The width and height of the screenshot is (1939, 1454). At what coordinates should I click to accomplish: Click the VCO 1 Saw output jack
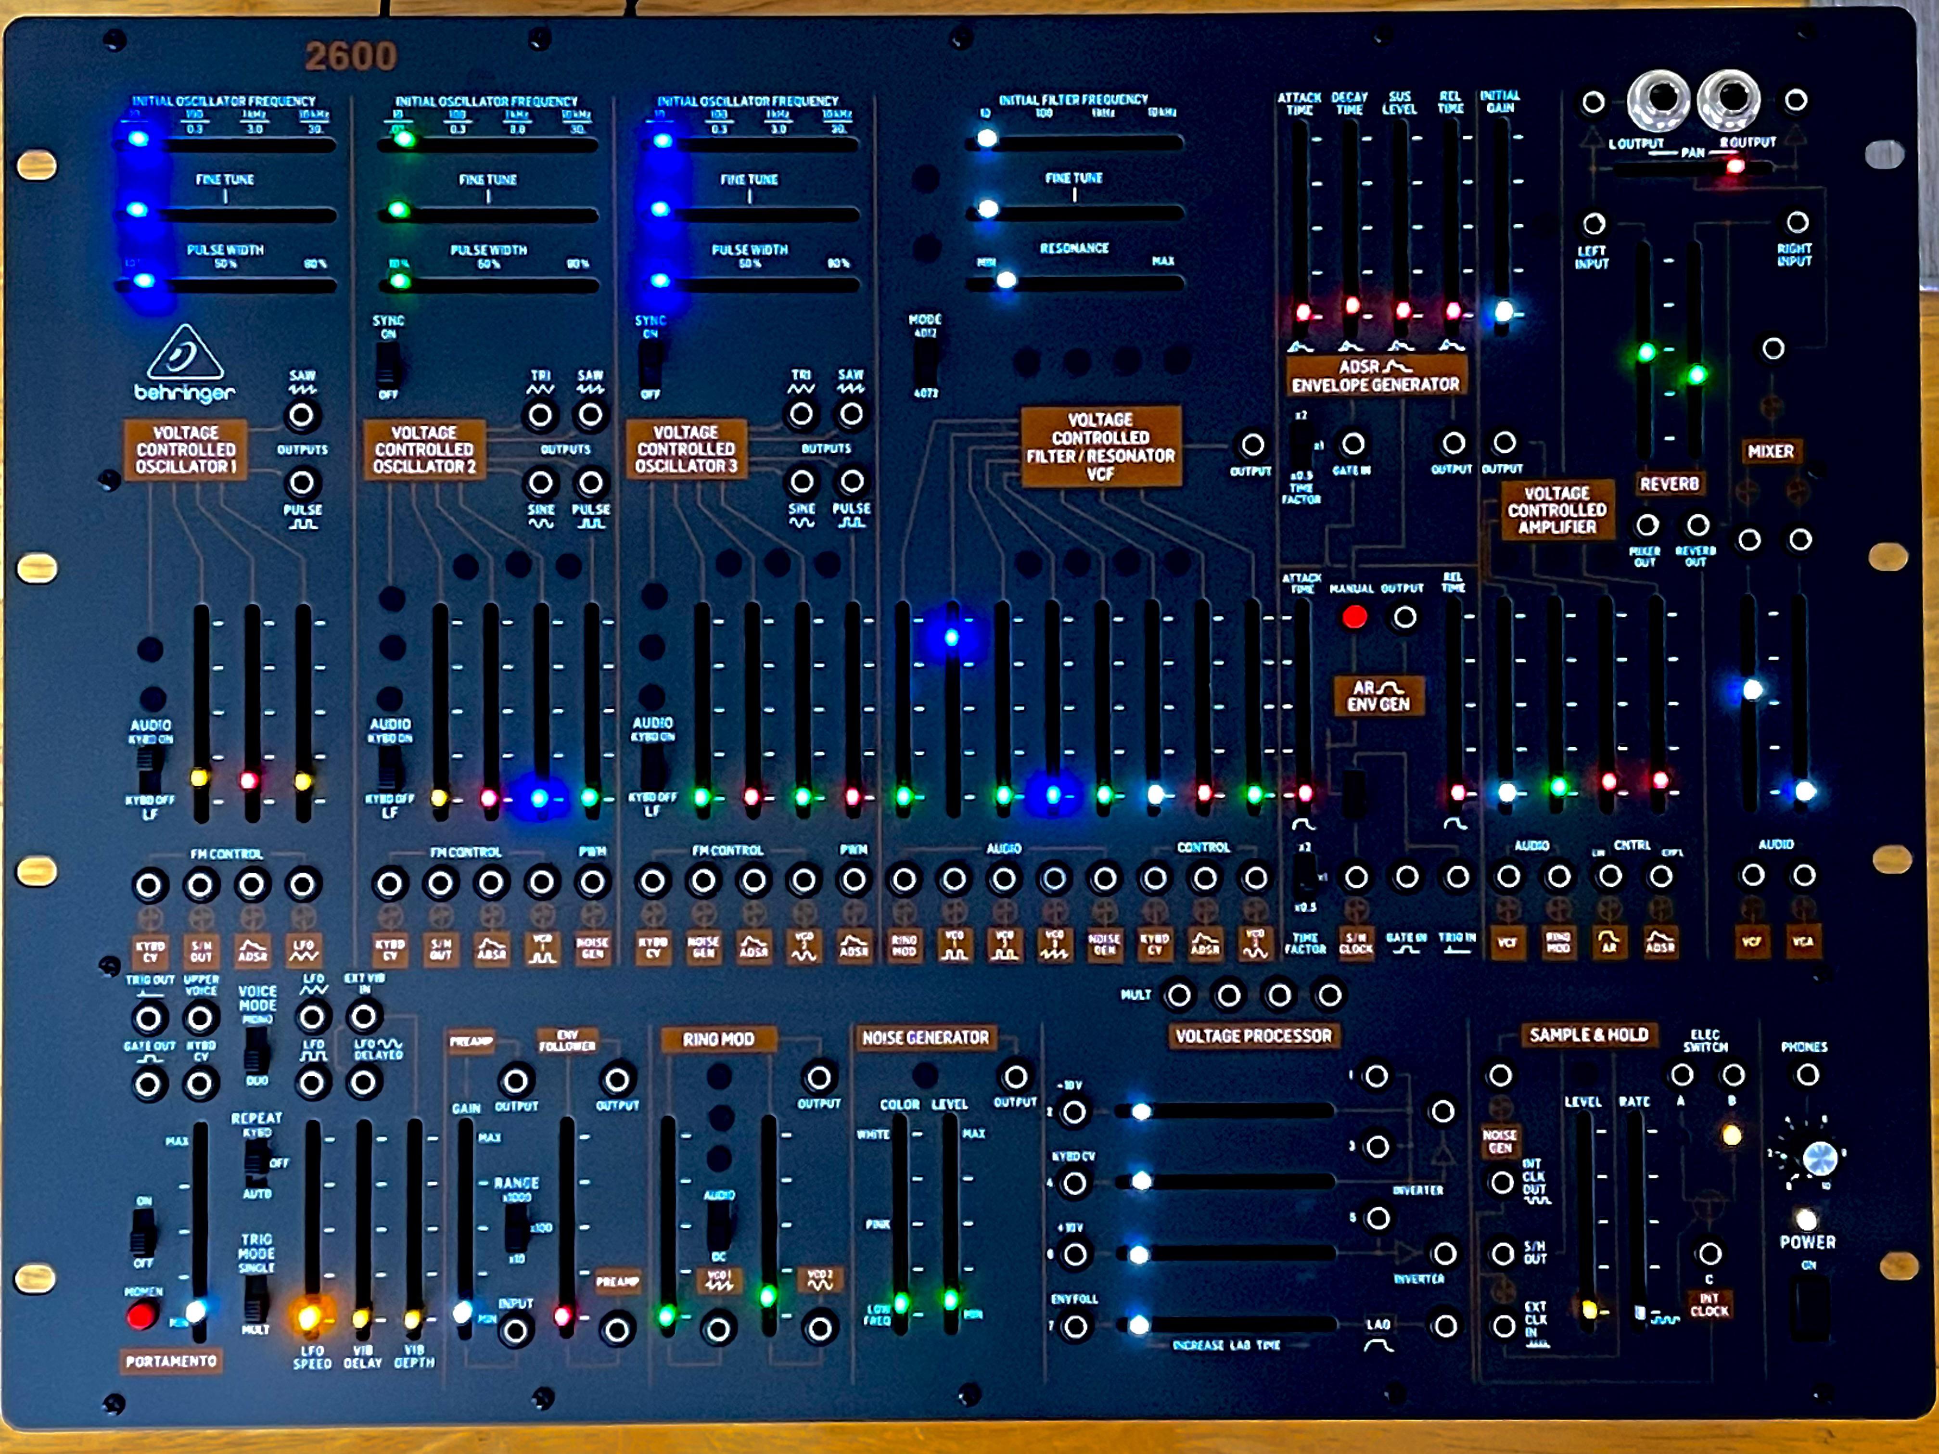pyautogui.click(x=302, y=415)
